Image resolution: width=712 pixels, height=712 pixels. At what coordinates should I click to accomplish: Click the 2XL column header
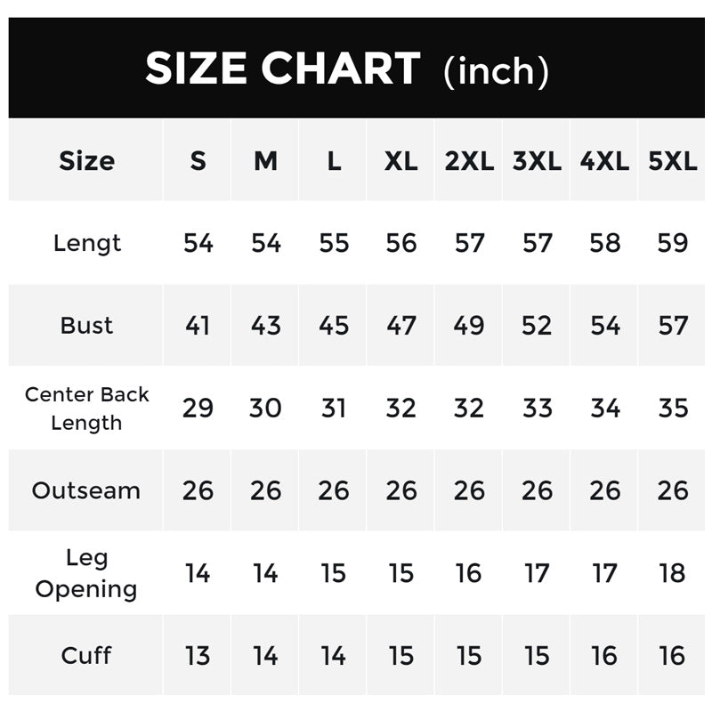469,161
